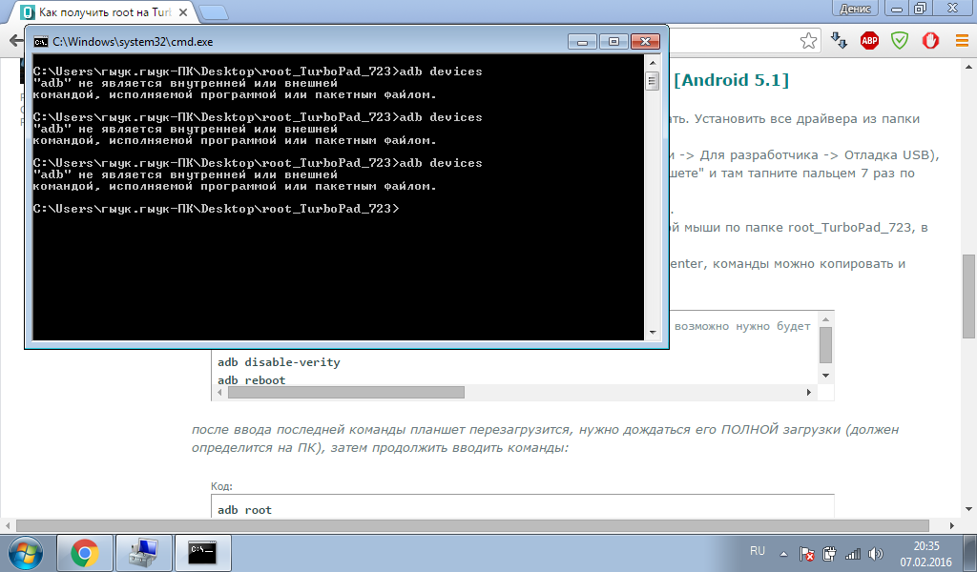This screenshot has width=977, height=572.
Task: Open the cmd.exe window system icon
Action: (x=40, y=42)
